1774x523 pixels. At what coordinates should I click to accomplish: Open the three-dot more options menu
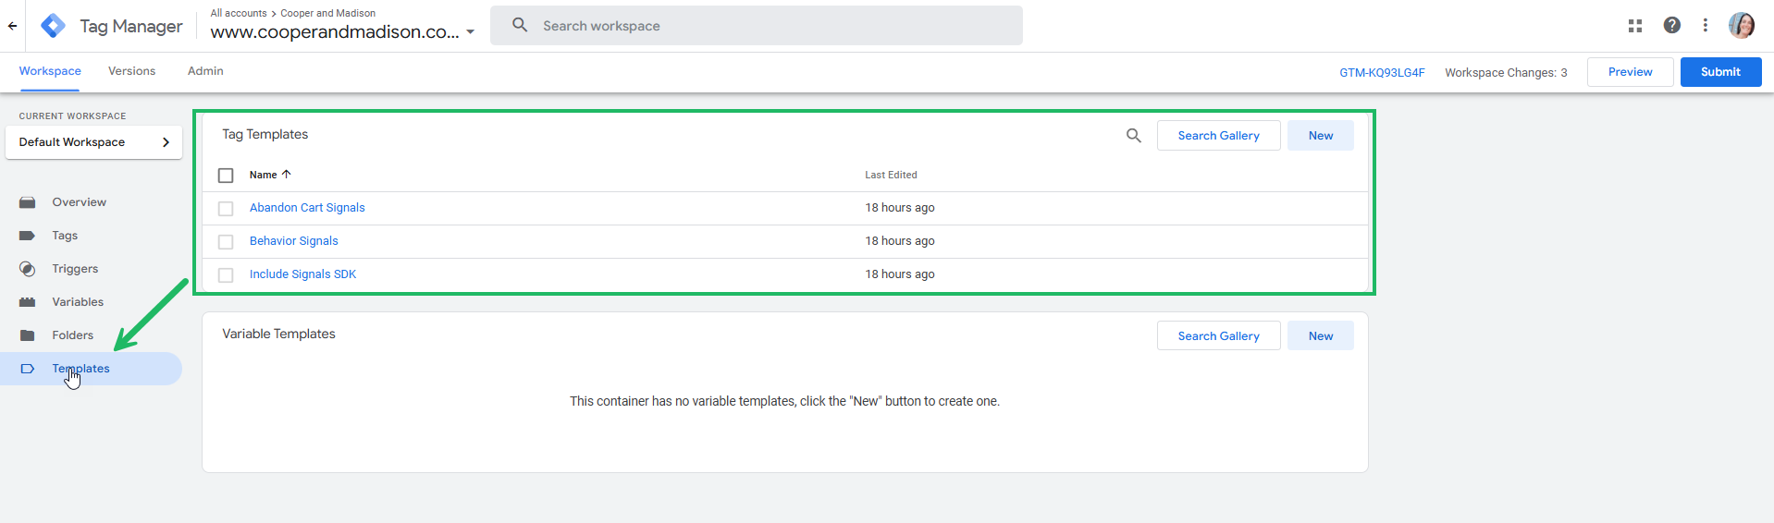(x=1705, y=26)
